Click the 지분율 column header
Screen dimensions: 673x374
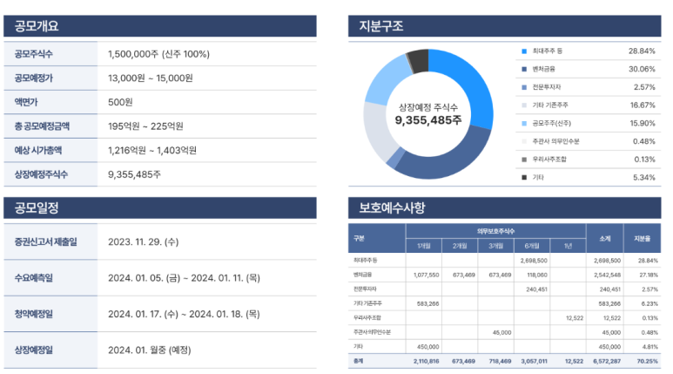click(643, 238)
